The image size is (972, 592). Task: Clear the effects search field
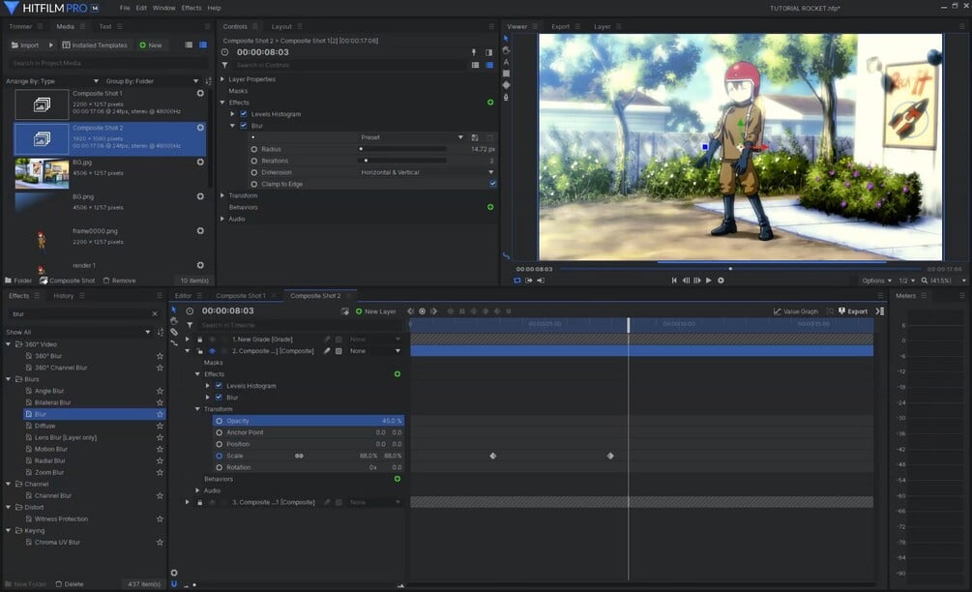click(x=155, y=313)
